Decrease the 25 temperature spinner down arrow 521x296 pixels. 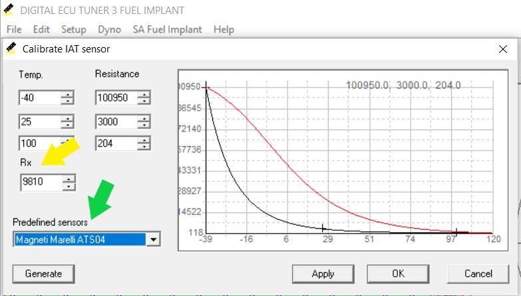(x=67, y=125)
